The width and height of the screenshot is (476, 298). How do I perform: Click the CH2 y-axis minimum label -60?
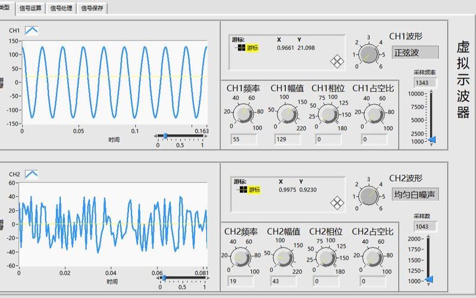pyautogui.click(x=12, y=265)
